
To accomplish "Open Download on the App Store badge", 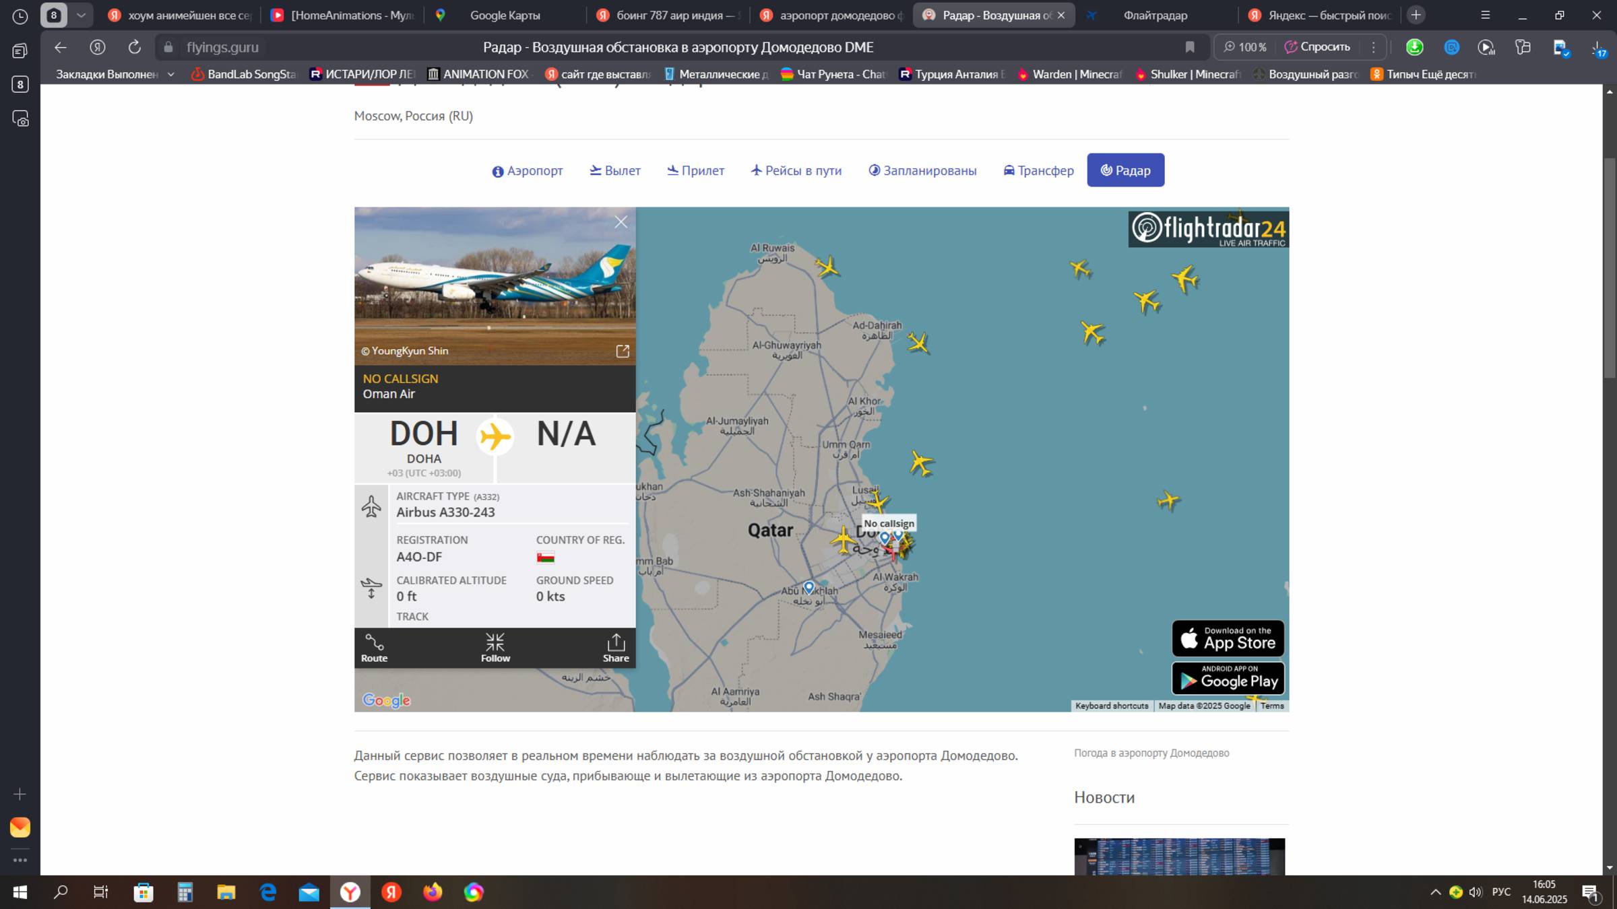I will [x=1228, y=638].
